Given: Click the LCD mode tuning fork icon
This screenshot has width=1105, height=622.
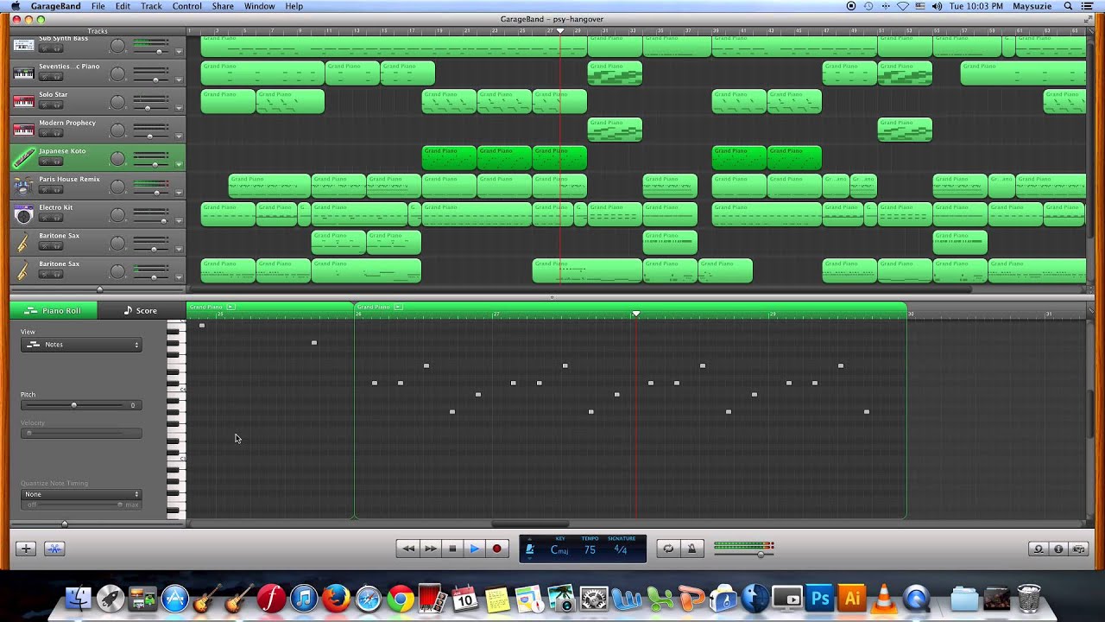Looking at the screenshot, I should [530, 549].
